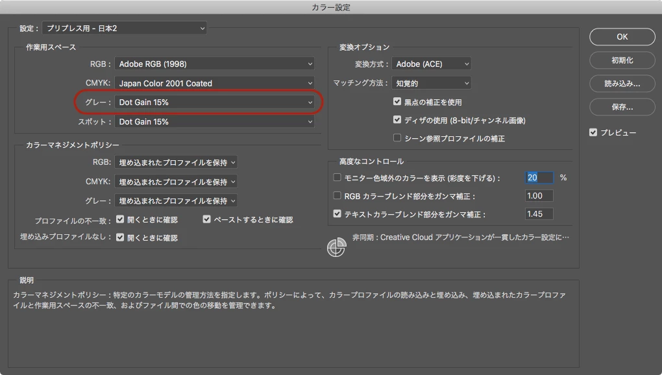Screen dimensions: 662x375
Task: Uncheck 開くときに確認 for プロファイルの不一致
Action: pyautogui.click(x=120, y=219)
